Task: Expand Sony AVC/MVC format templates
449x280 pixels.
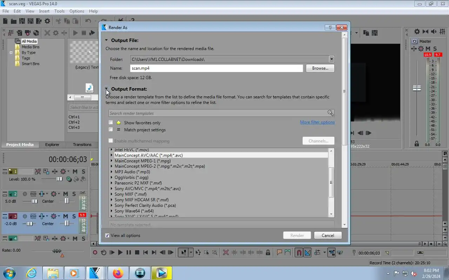Action: (112, 189)
